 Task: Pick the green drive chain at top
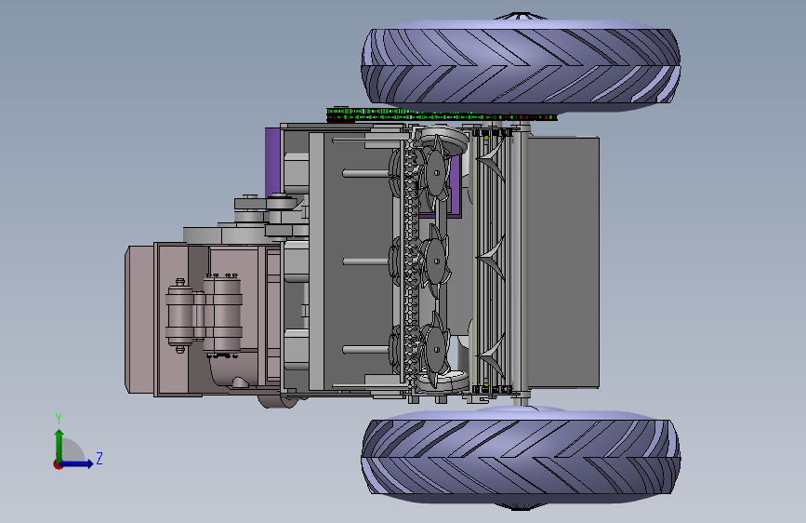pyautogui.click(x=443, y=114)
